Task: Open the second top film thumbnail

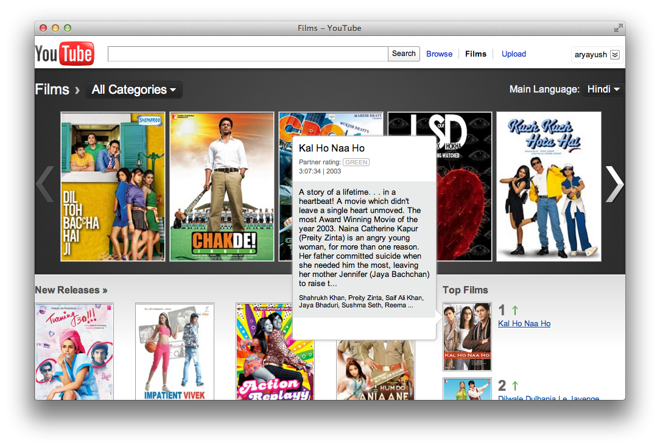Action: [x=467, y=389]
